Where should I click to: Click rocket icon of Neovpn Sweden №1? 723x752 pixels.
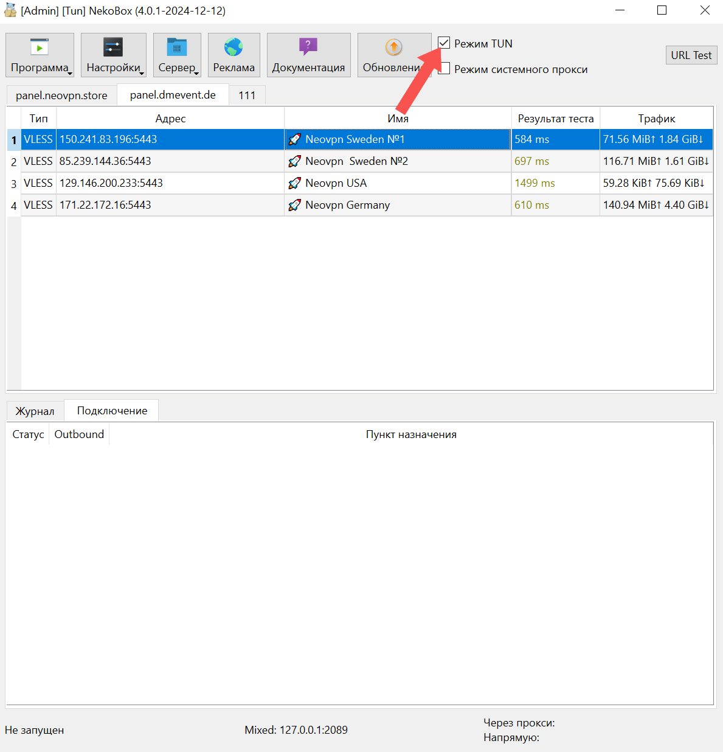(x=295, y=139)
